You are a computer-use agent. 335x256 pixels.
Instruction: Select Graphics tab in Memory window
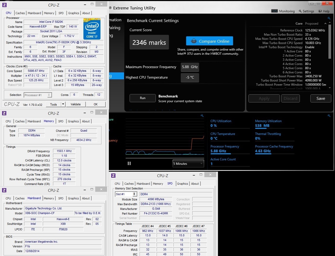pyautogui.click(x=73, y=121)
